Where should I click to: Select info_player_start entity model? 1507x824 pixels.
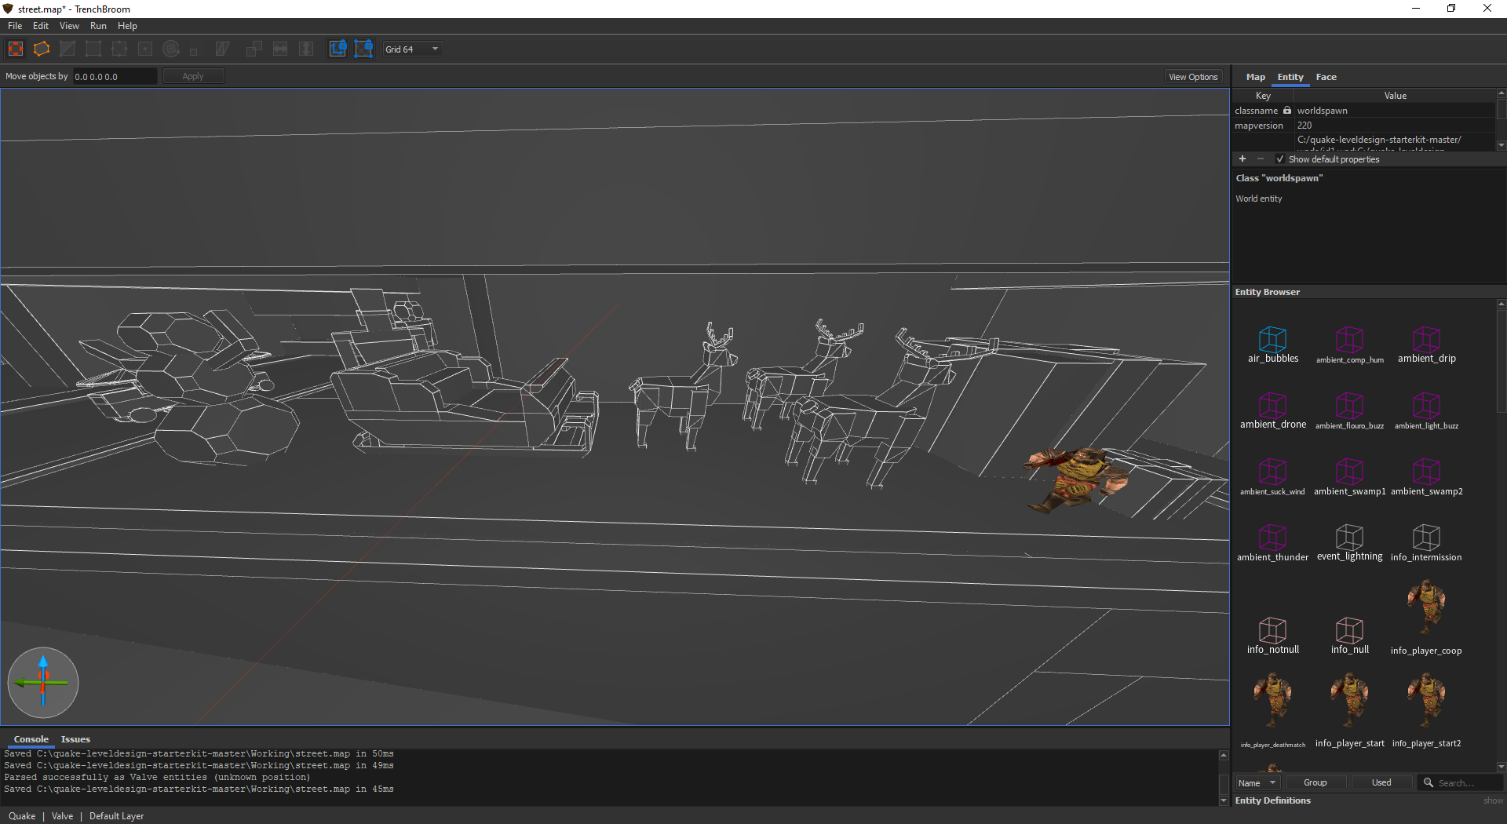1350,700
